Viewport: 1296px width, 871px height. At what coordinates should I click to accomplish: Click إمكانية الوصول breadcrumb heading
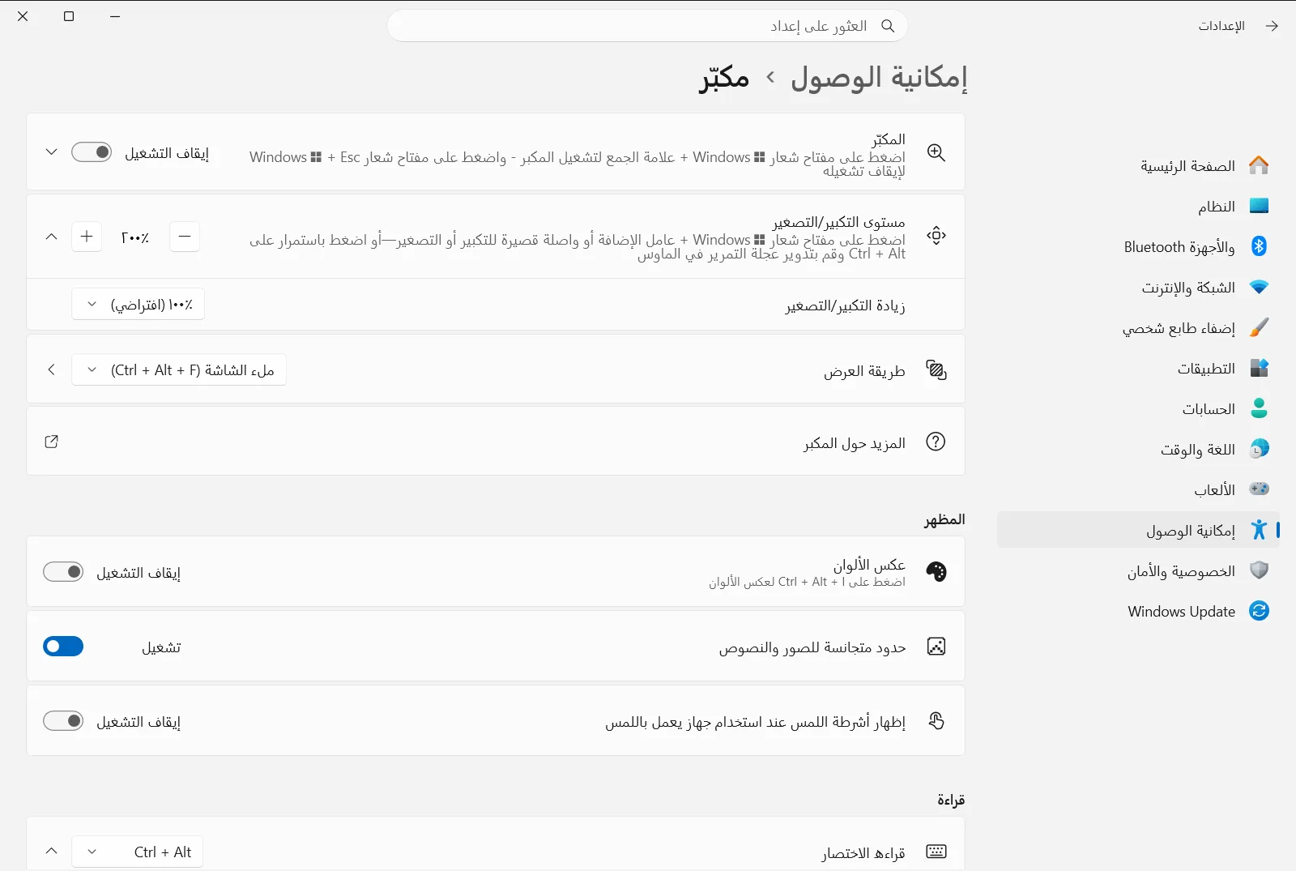coord(879,77)
